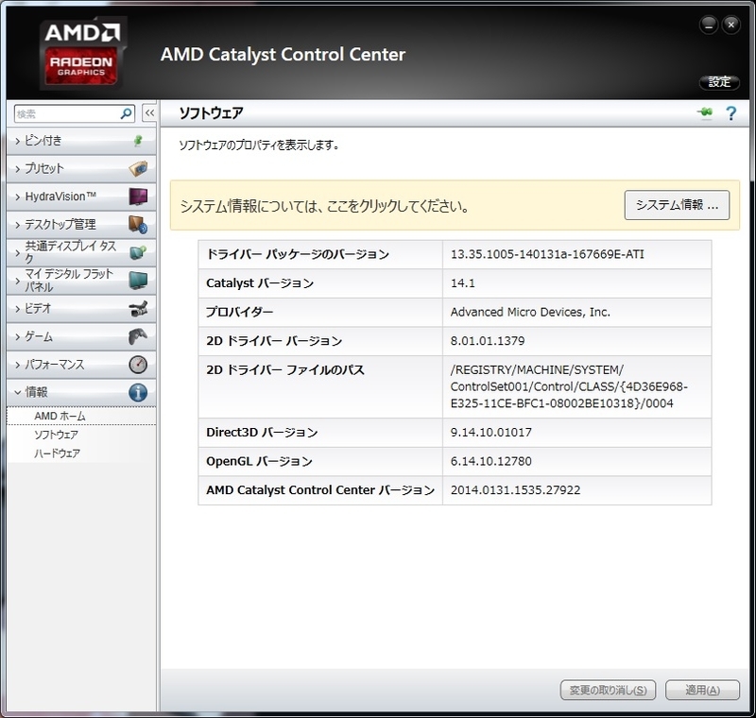756x718 pixels.
Task: Click the Catalyst バージョン label
Action: (x=260, y=282)
